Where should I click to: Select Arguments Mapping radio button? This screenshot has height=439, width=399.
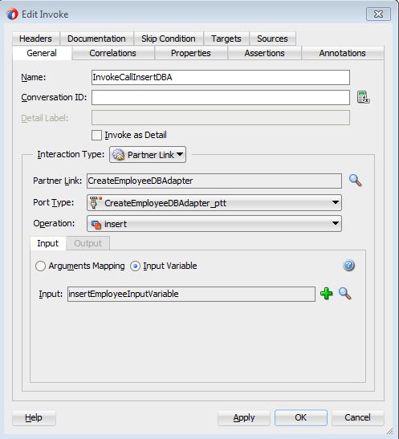coord(40,266)
